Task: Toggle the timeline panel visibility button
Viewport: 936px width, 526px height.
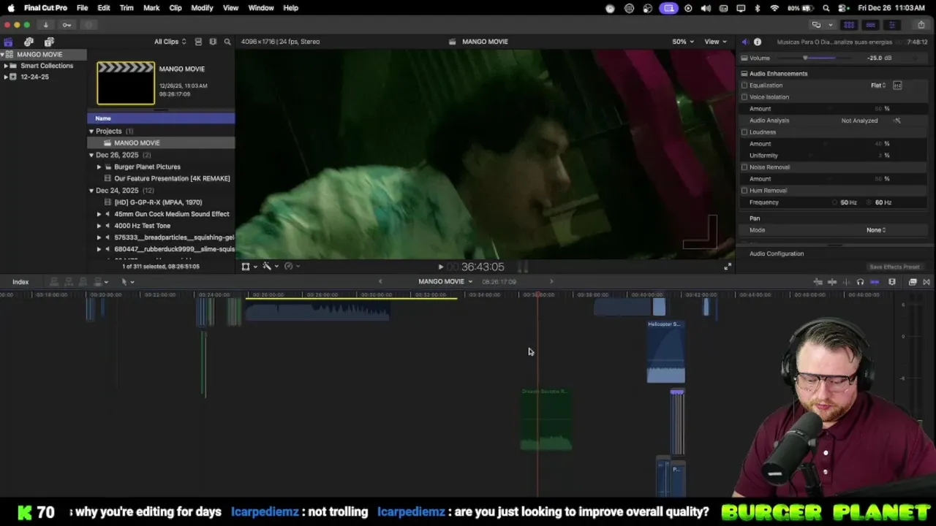Action: click(x=870, y=25)
